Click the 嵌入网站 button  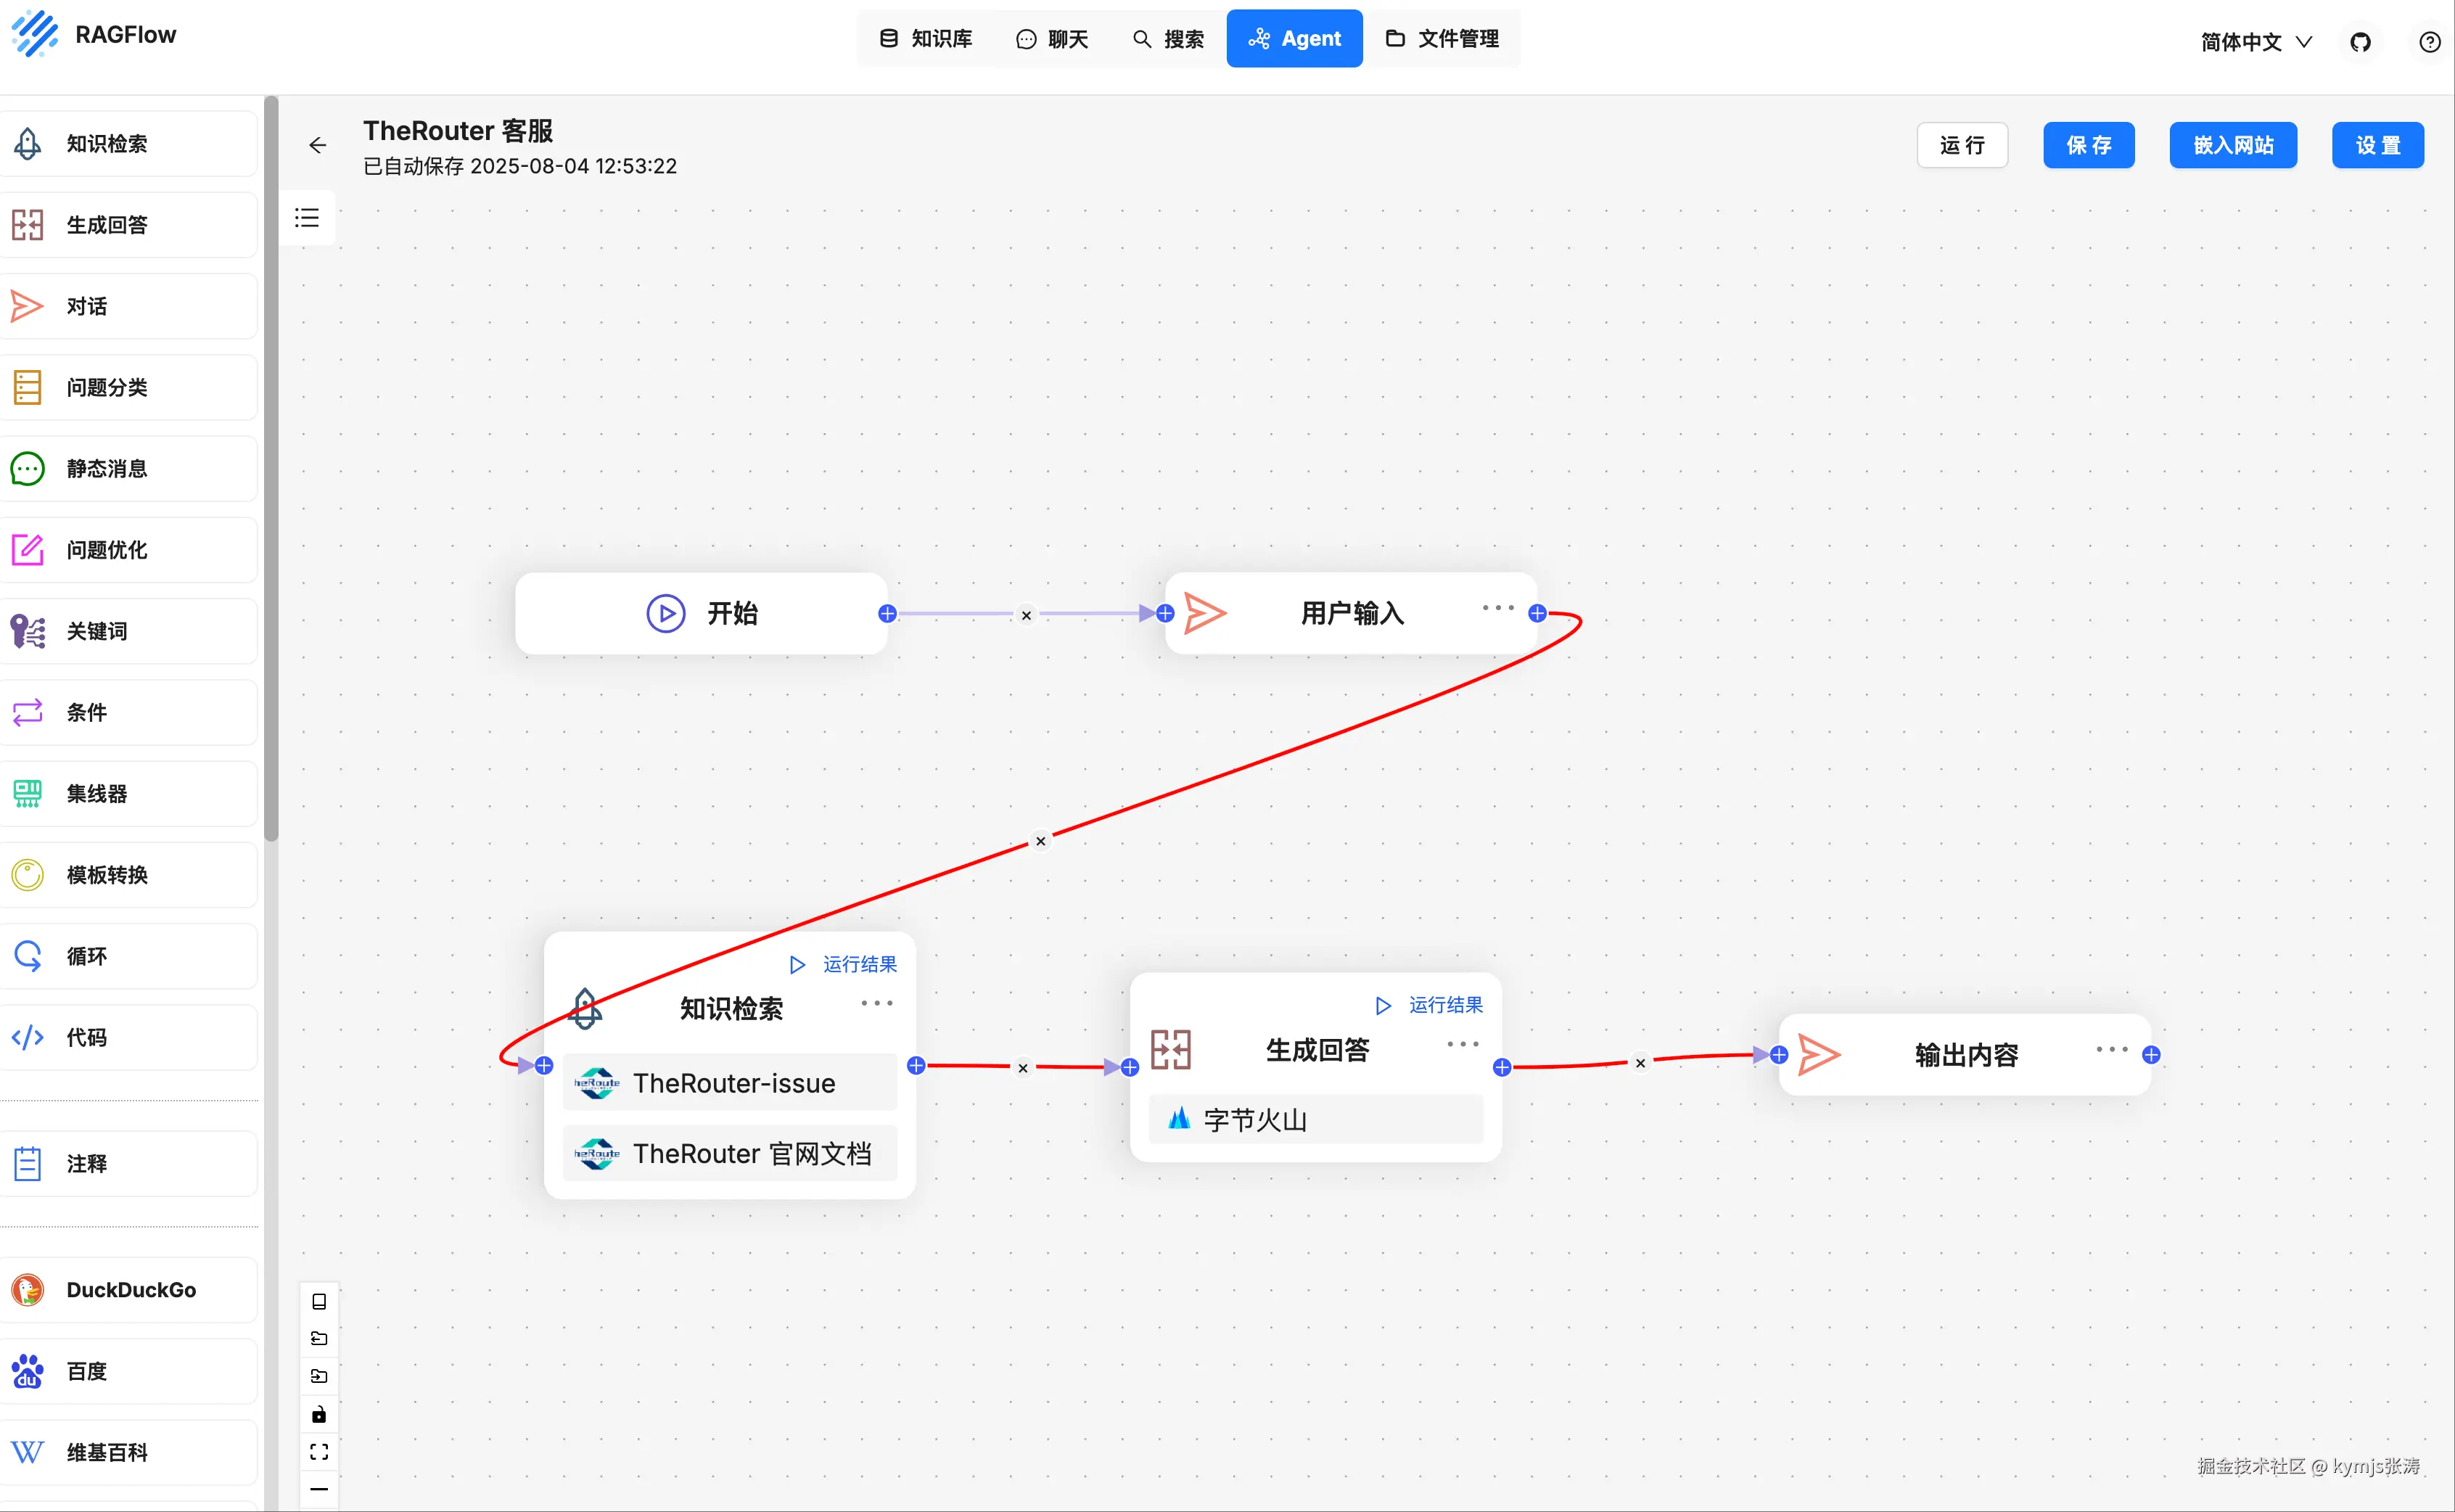tap(2233, 146)
